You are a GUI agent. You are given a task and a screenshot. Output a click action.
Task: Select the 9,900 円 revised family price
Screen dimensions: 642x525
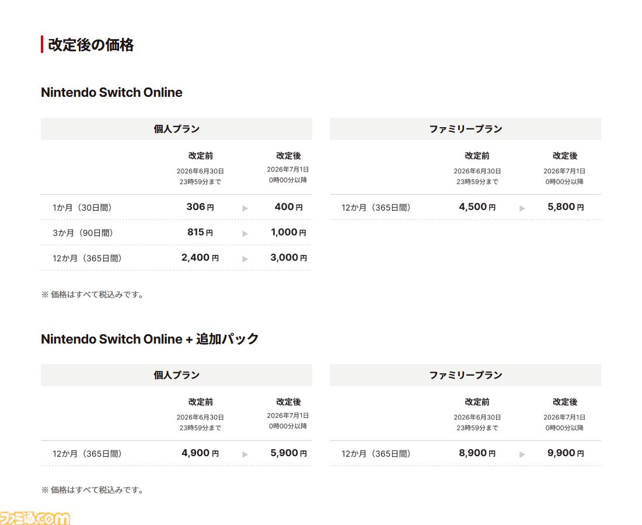[566, 453]
